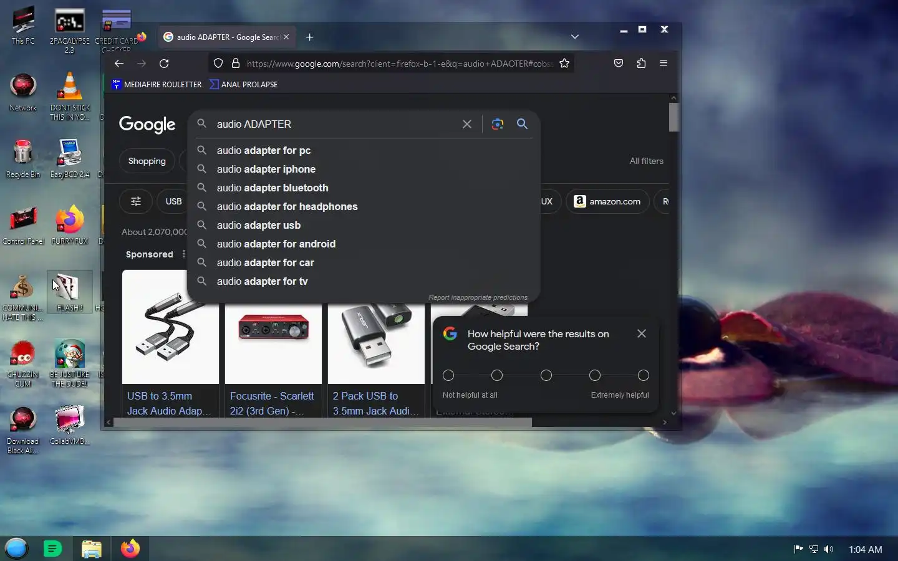Viewport: 898px width, 561px height.
Task: Search by image using the Google Lens icon
Action: point(497,124)
